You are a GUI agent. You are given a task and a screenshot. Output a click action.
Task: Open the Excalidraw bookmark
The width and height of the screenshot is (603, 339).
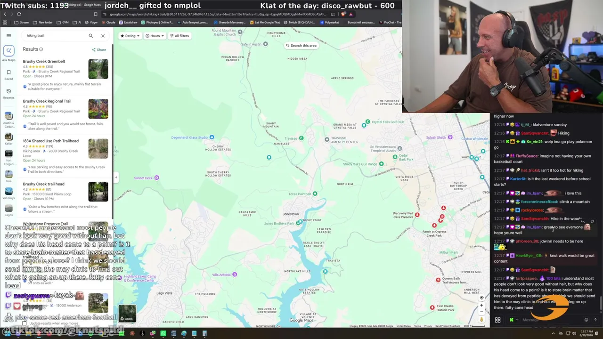(129, 22)
